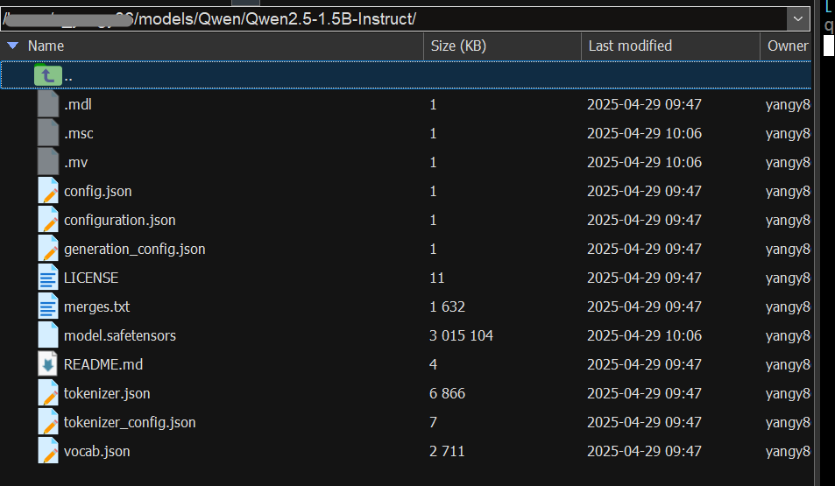
Task: Click the .msc file icon
Action: (x=48, y=132)
